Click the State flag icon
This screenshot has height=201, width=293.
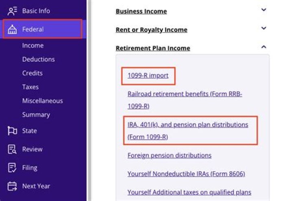[x=12, y=131]
